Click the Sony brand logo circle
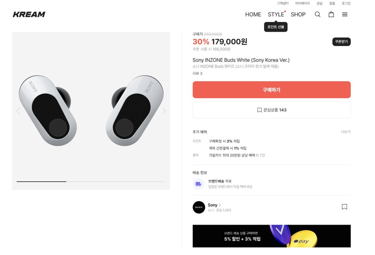Image resolution: width=375 pixels, height=255 pixels. click(199, 207)
